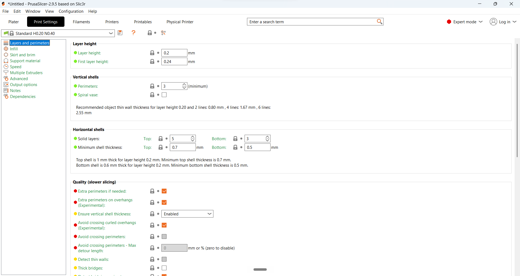Click the First layer height field

(x=174, y=61)
